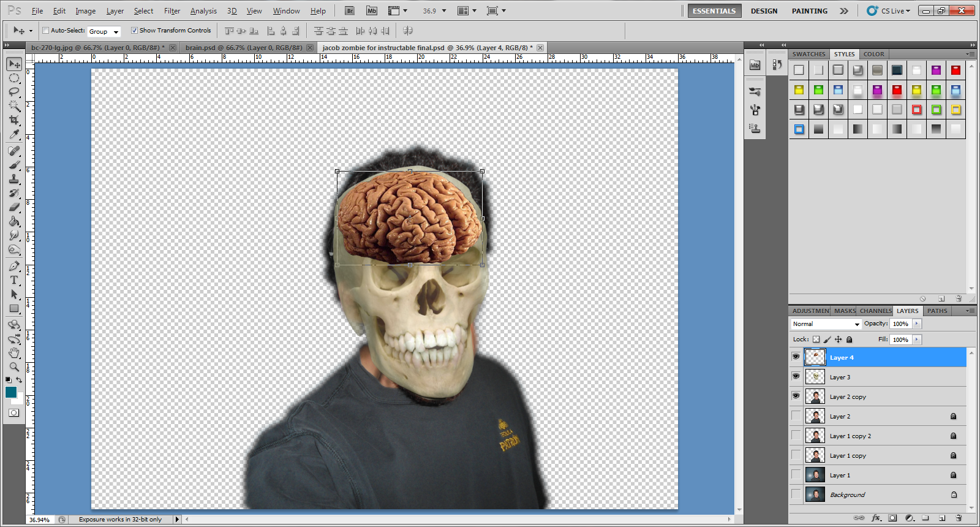980x527 pixels.
Task: Select the Eyedropper tool
Action: (14, 134)
